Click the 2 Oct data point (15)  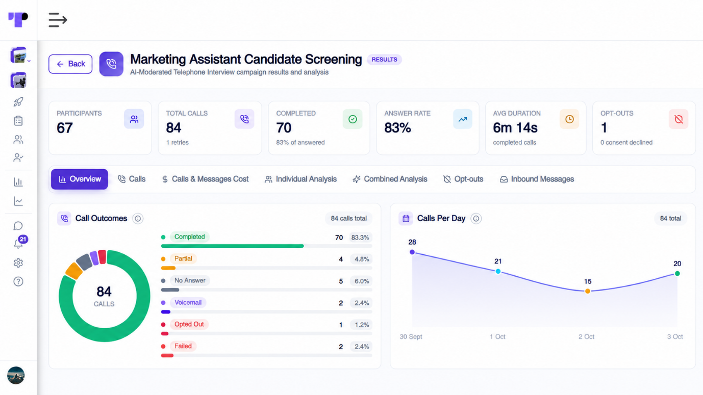click(x=588, y=292)
